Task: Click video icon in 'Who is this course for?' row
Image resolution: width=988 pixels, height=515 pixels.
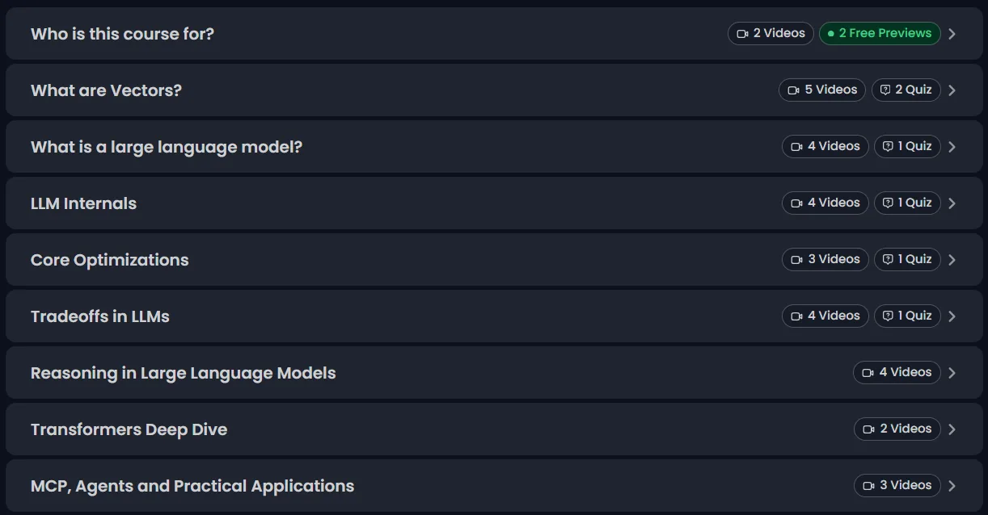Action: coord(742,34)
